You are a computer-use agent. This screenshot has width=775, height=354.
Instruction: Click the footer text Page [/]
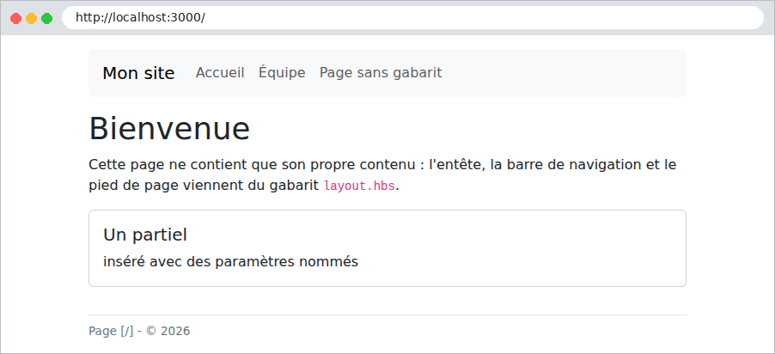tap(111, 332)
